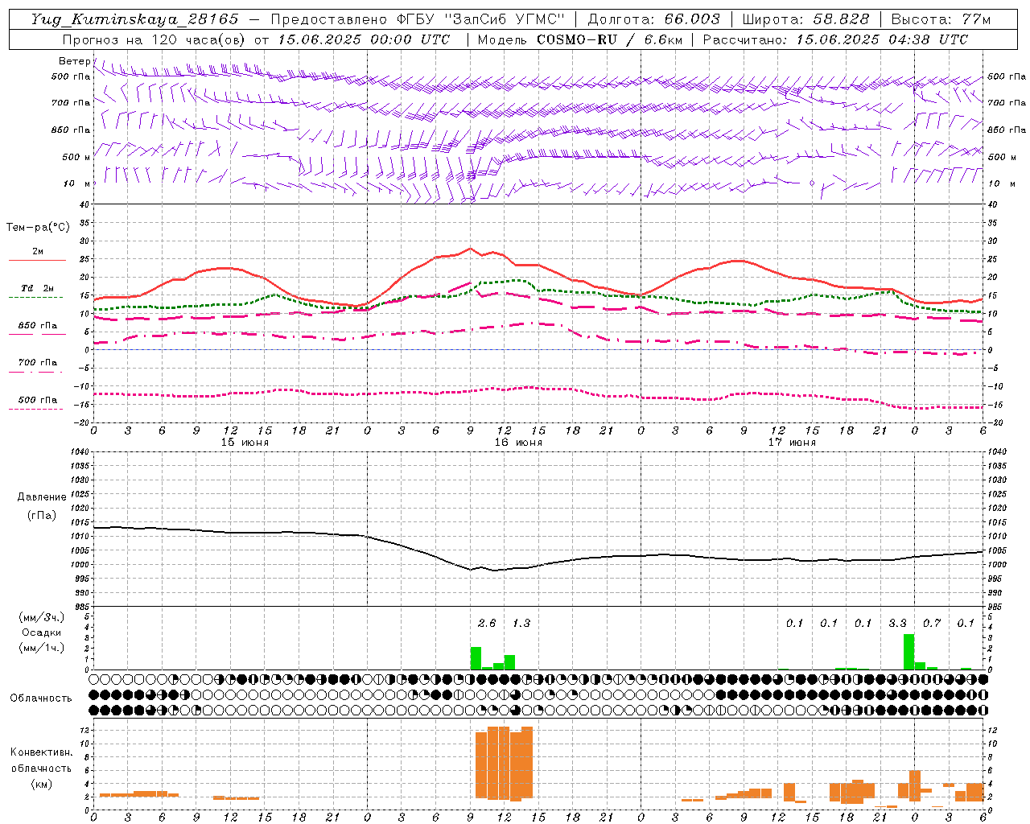Viewport: 1030px width, 824px height.
Task: Click the Ветер wind panel label
Action: tap(74, 61)
